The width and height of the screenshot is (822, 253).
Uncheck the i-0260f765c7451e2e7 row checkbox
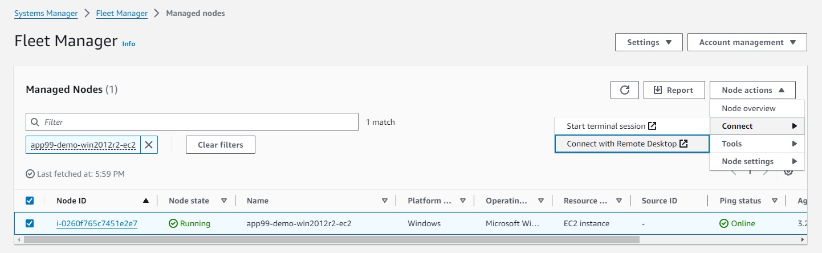tap(30, 223)
